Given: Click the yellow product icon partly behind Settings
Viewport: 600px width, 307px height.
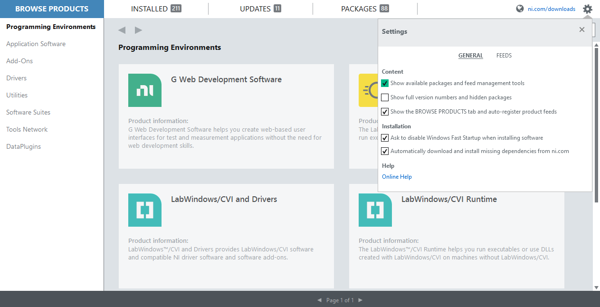Looking at the screenshot, I should pos(368,90).
